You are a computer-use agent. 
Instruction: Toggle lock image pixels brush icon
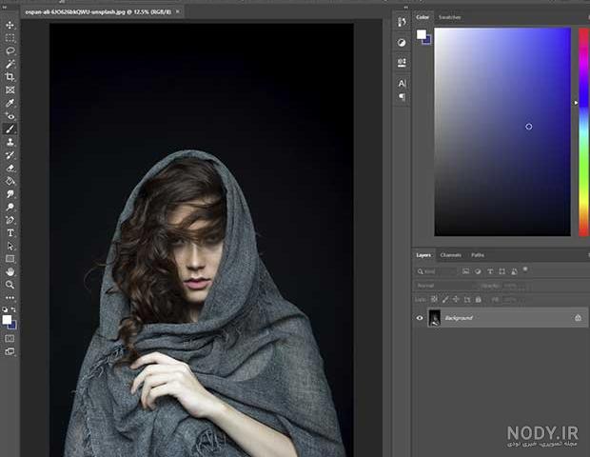pos(445,299)
